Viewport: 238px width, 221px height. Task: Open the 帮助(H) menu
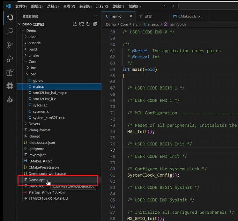click(x=135, y=6)
